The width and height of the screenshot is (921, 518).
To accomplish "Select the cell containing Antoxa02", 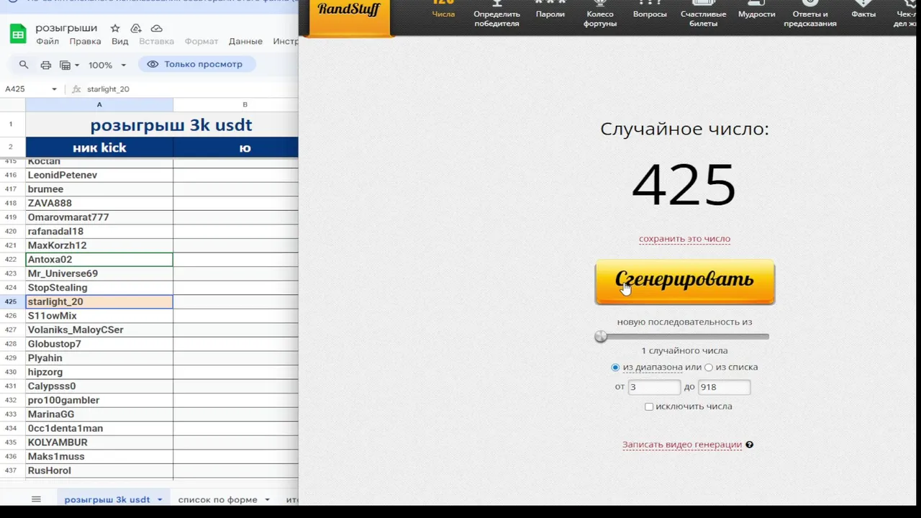I will pos(99,260).
